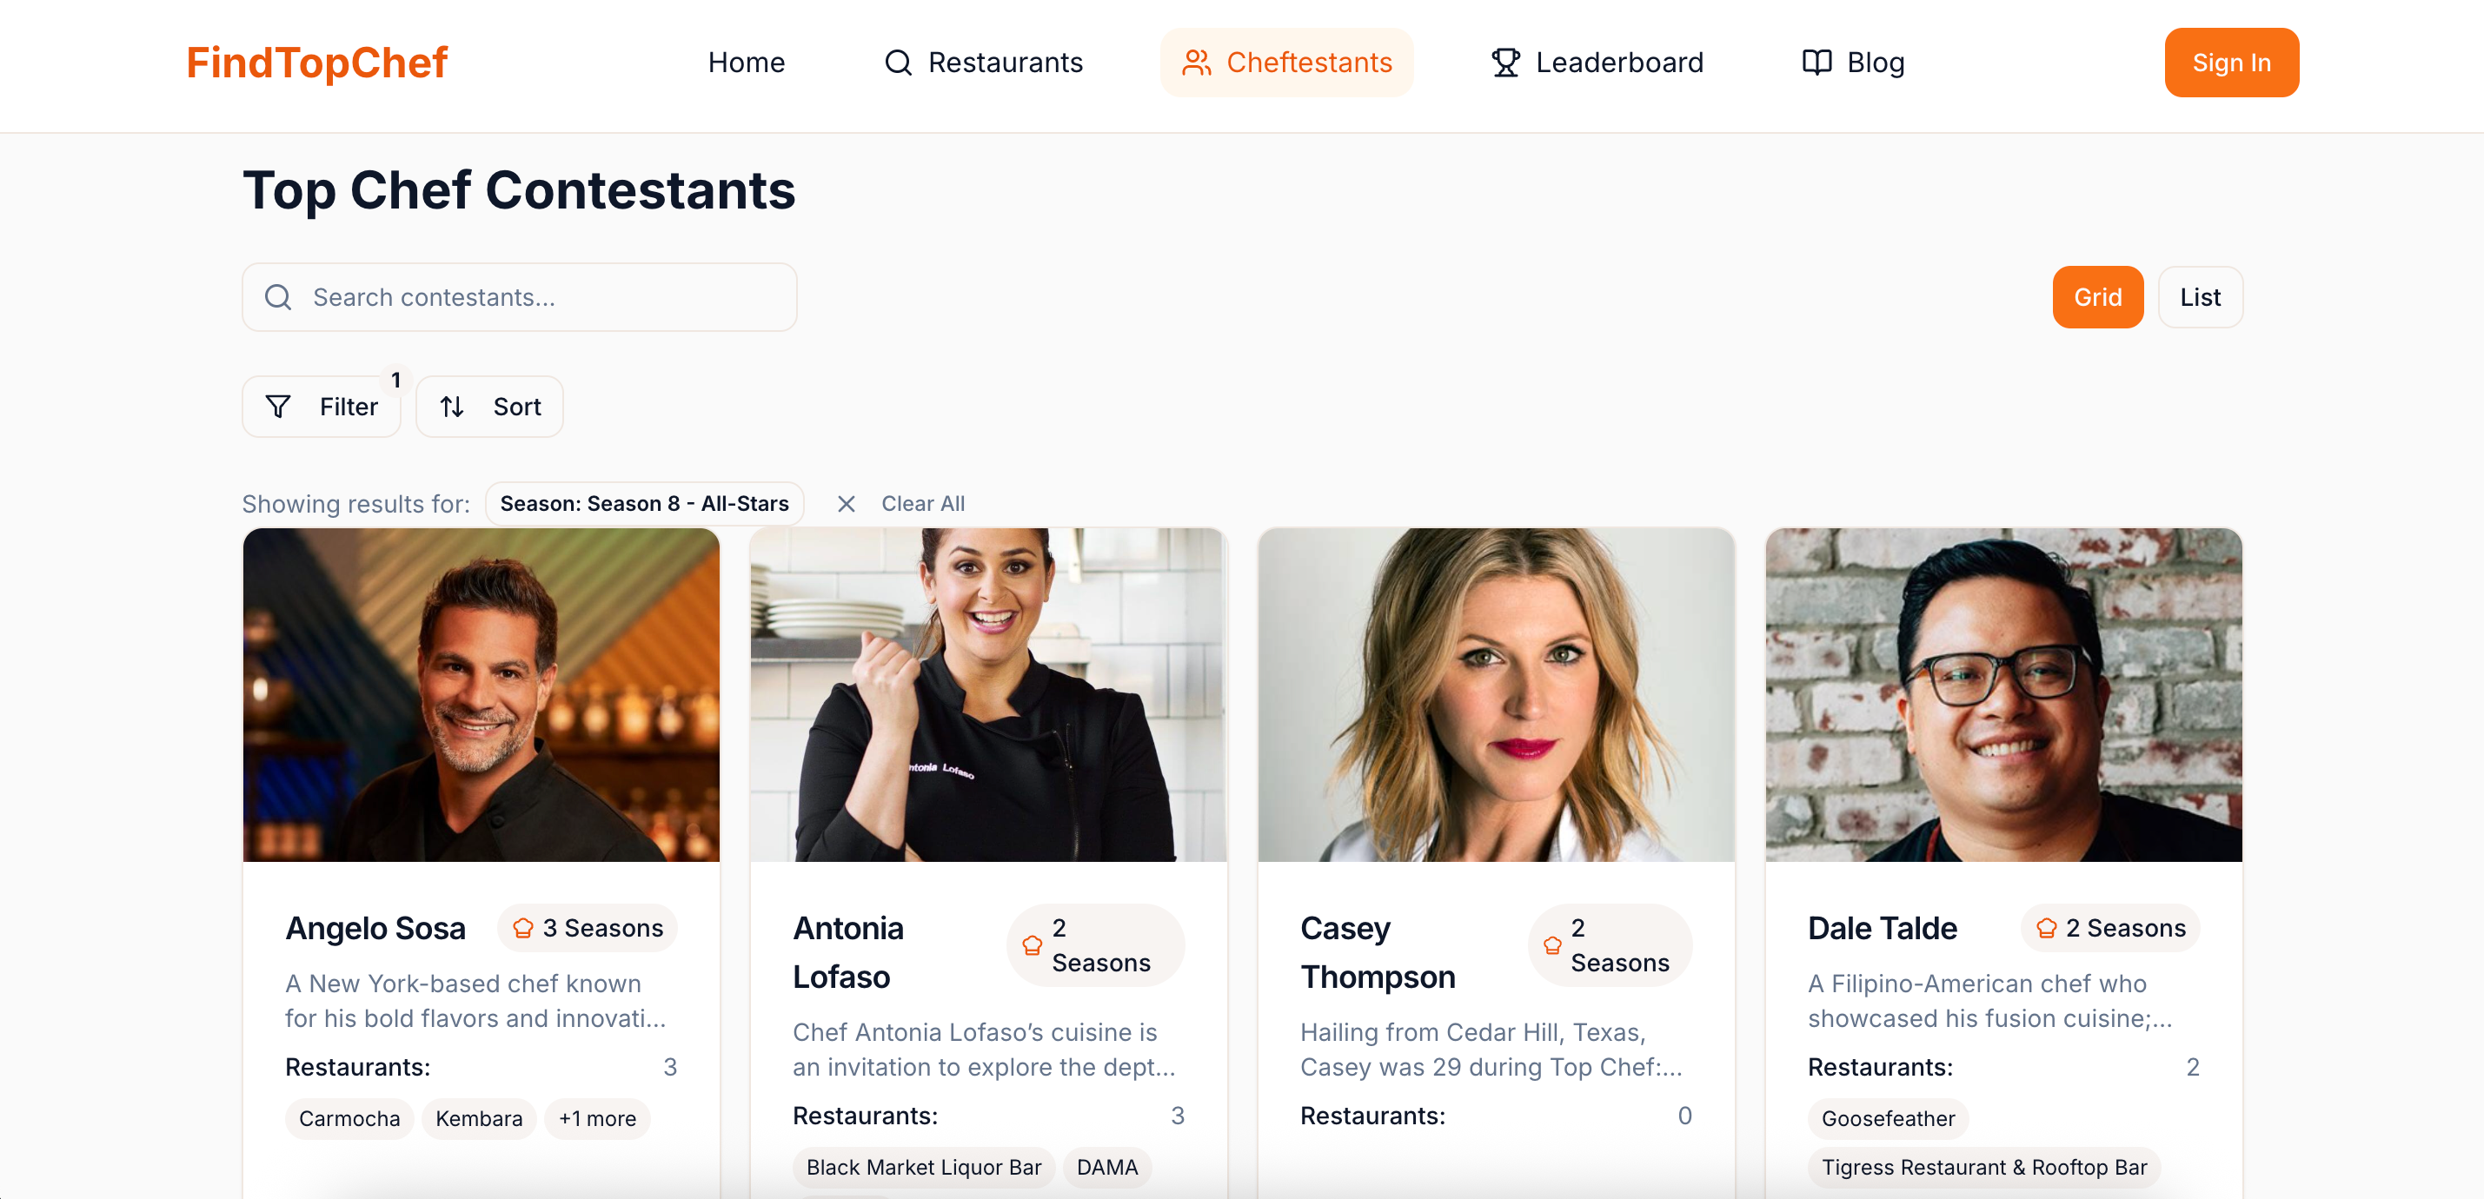Screen dimensions: 2484x1199
Task: Click the Leaderboard trophy icon
Action: (1505, 63)
